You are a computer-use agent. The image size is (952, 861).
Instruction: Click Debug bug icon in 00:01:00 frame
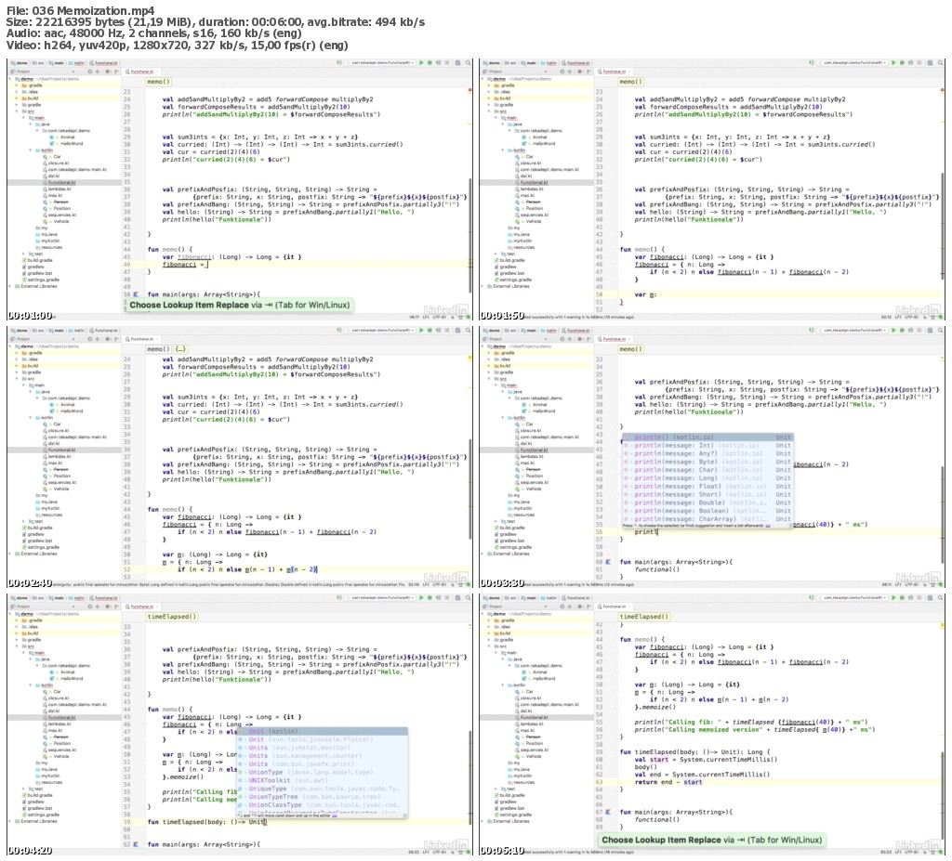pos(430,62)
